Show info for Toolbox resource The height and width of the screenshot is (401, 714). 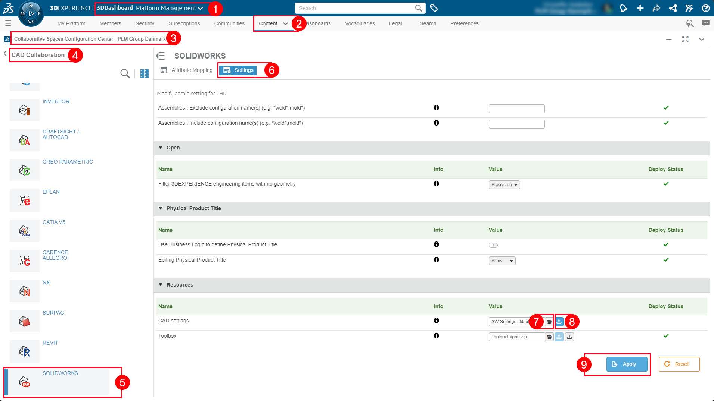tap(436, 336)
